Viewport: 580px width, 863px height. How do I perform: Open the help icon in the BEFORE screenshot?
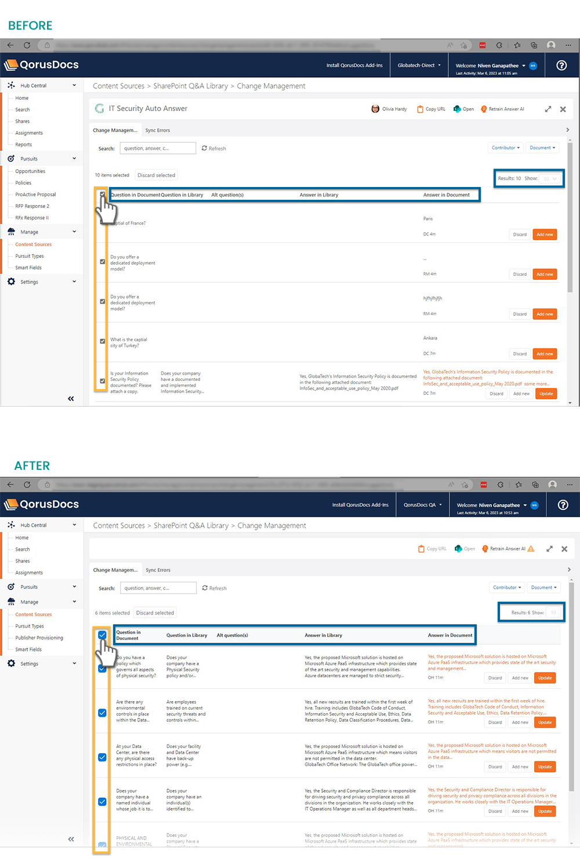pos(561,65)
